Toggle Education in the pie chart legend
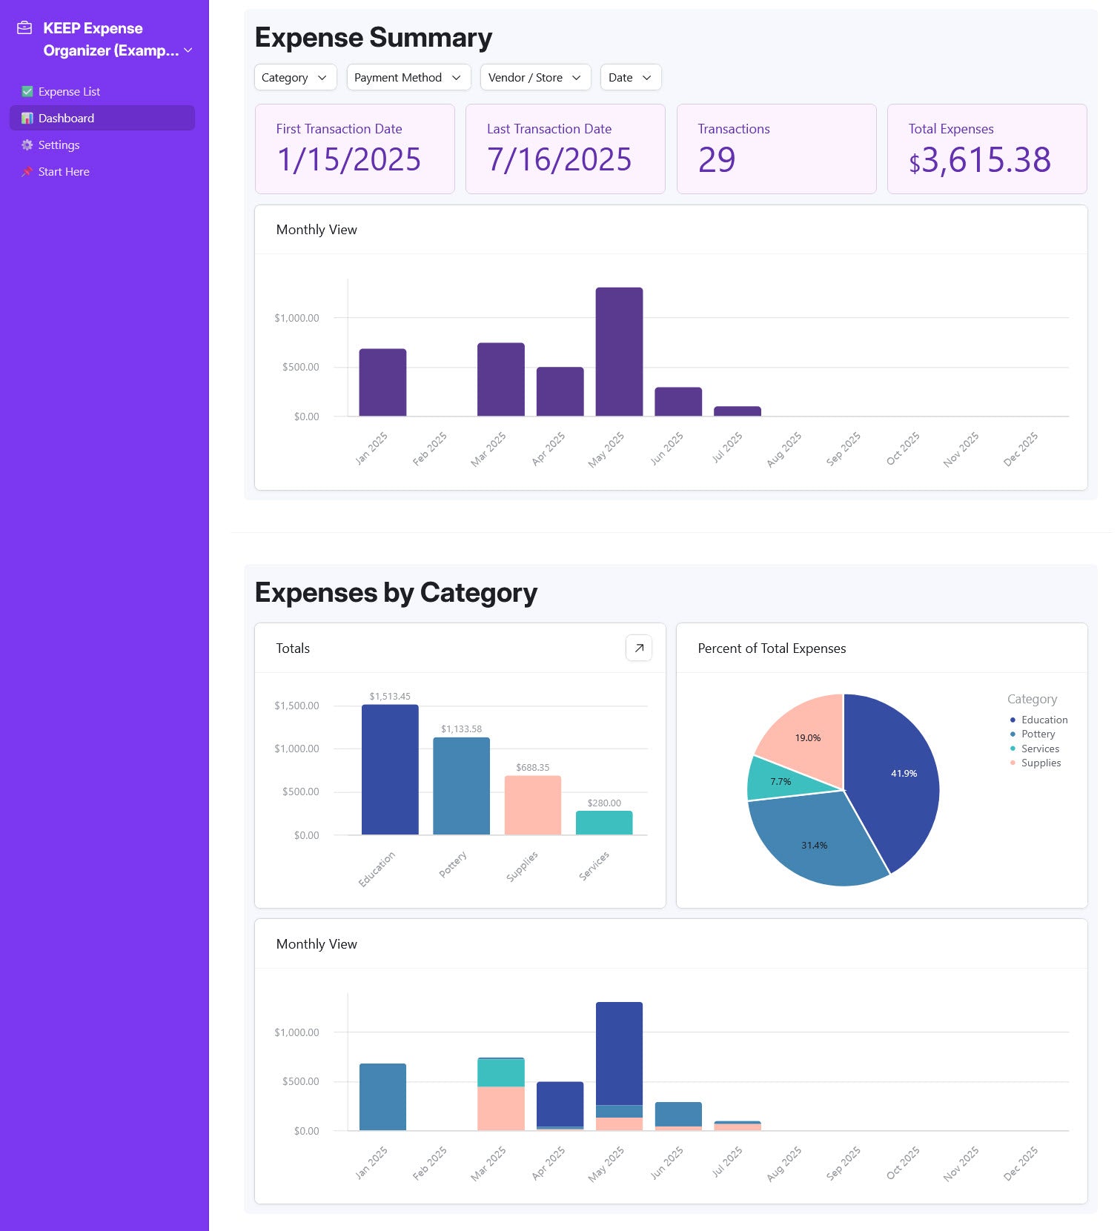 click(x=1044, y=720)
